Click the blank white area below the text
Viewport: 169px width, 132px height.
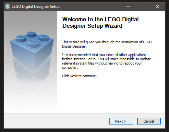point(111,95)
